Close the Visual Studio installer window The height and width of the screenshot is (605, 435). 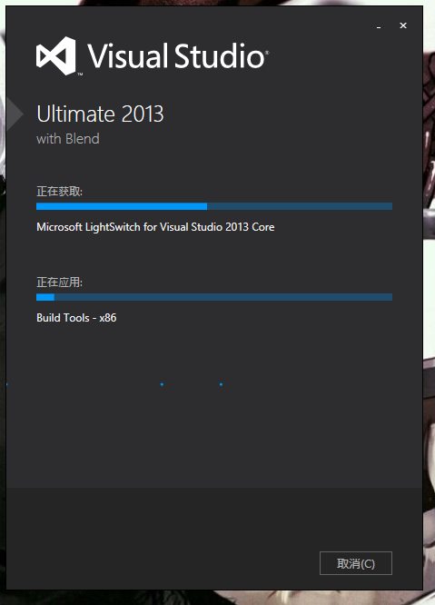click(403, 25)
